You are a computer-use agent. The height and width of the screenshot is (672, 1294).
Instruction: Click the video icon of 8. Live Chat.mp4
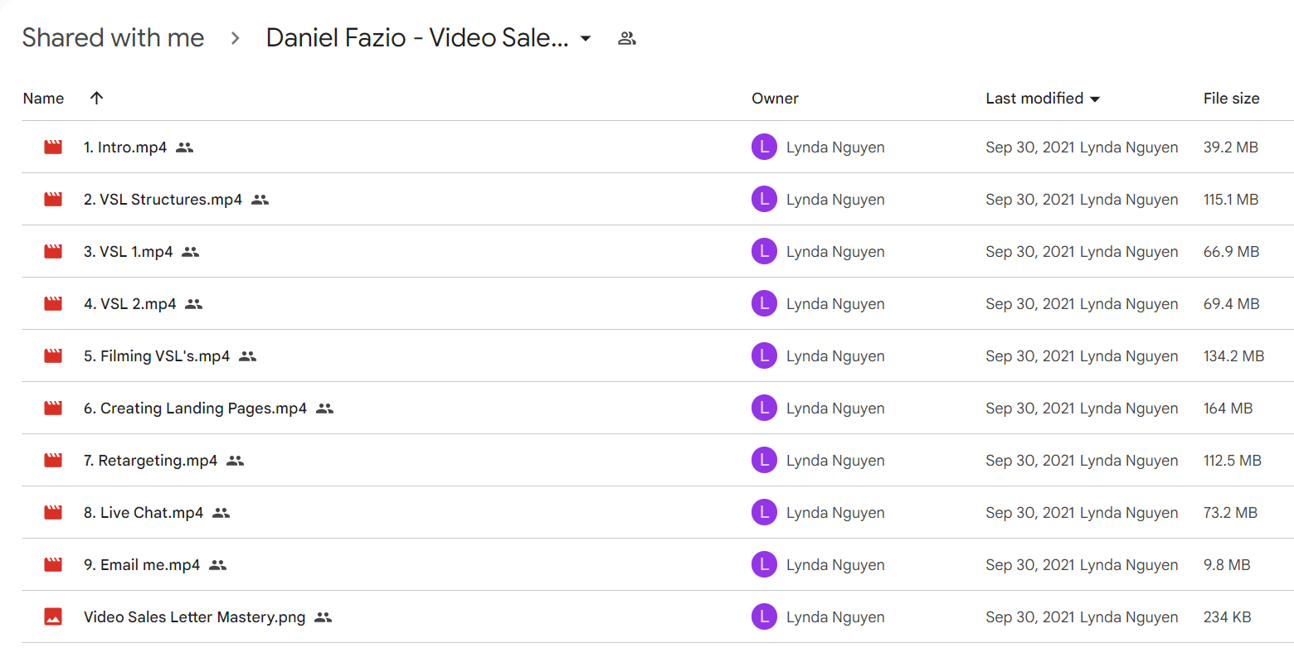[x=53, y=512]
